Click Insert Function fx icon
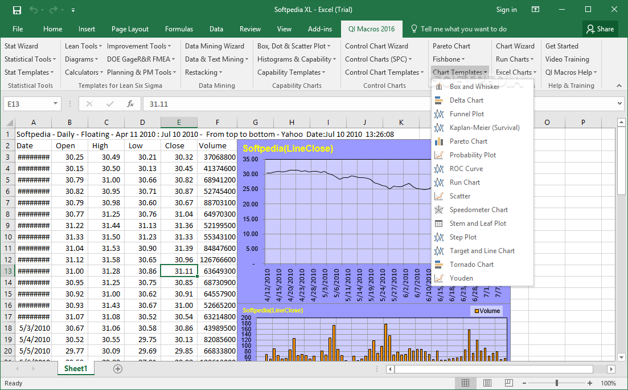Viewport: 628px width, 390px height. tap(130, 104)
